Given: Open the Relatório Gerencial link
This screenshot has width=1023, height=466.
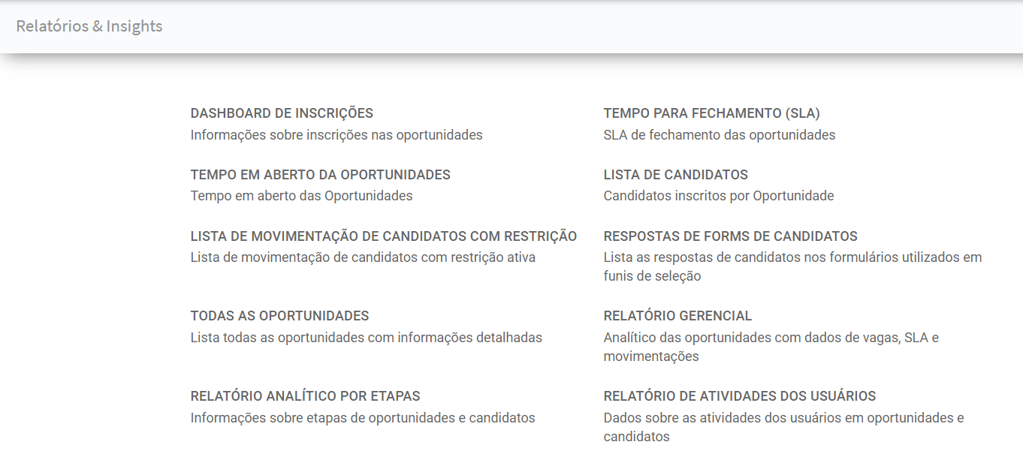Looking at the screenshot, I should coord(677,316).
